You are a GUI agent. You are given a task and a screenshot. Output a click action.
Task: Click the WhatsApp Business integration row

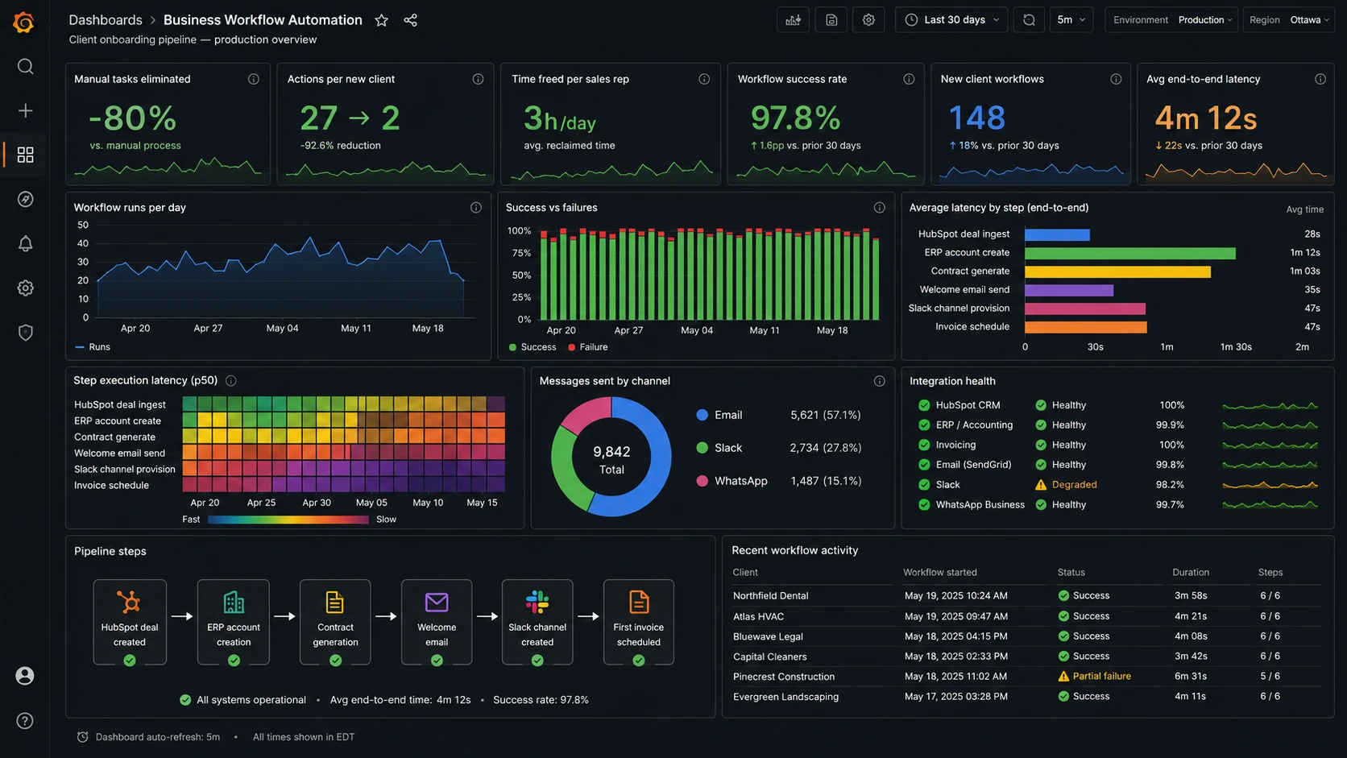(x=1117, y=505)
